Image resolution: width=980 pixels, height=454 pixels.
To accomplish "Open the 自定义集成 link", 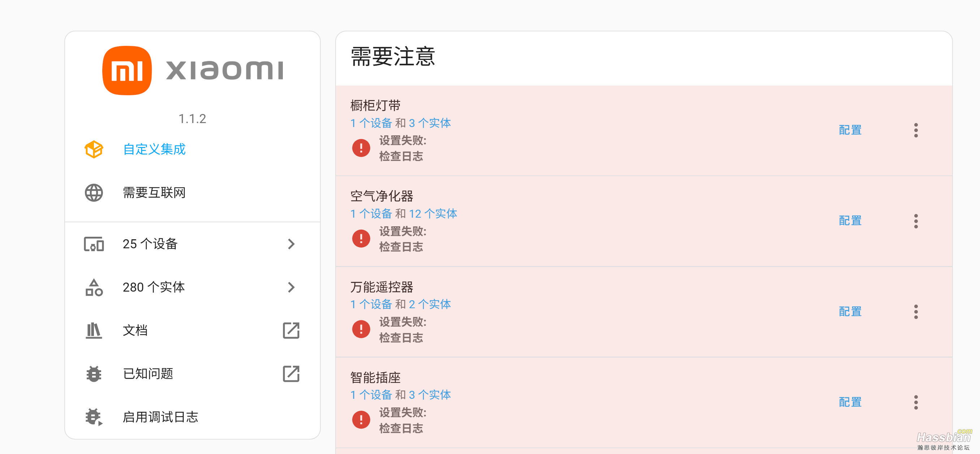I will tap(154, 150).
